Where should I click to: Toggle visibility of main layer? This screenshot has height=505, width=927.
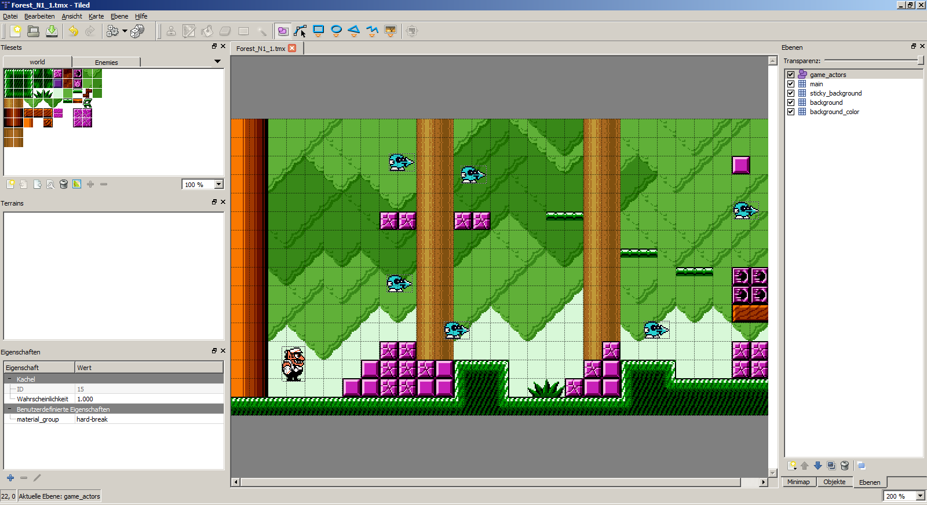pyautogui.click(x=791, y=84)
